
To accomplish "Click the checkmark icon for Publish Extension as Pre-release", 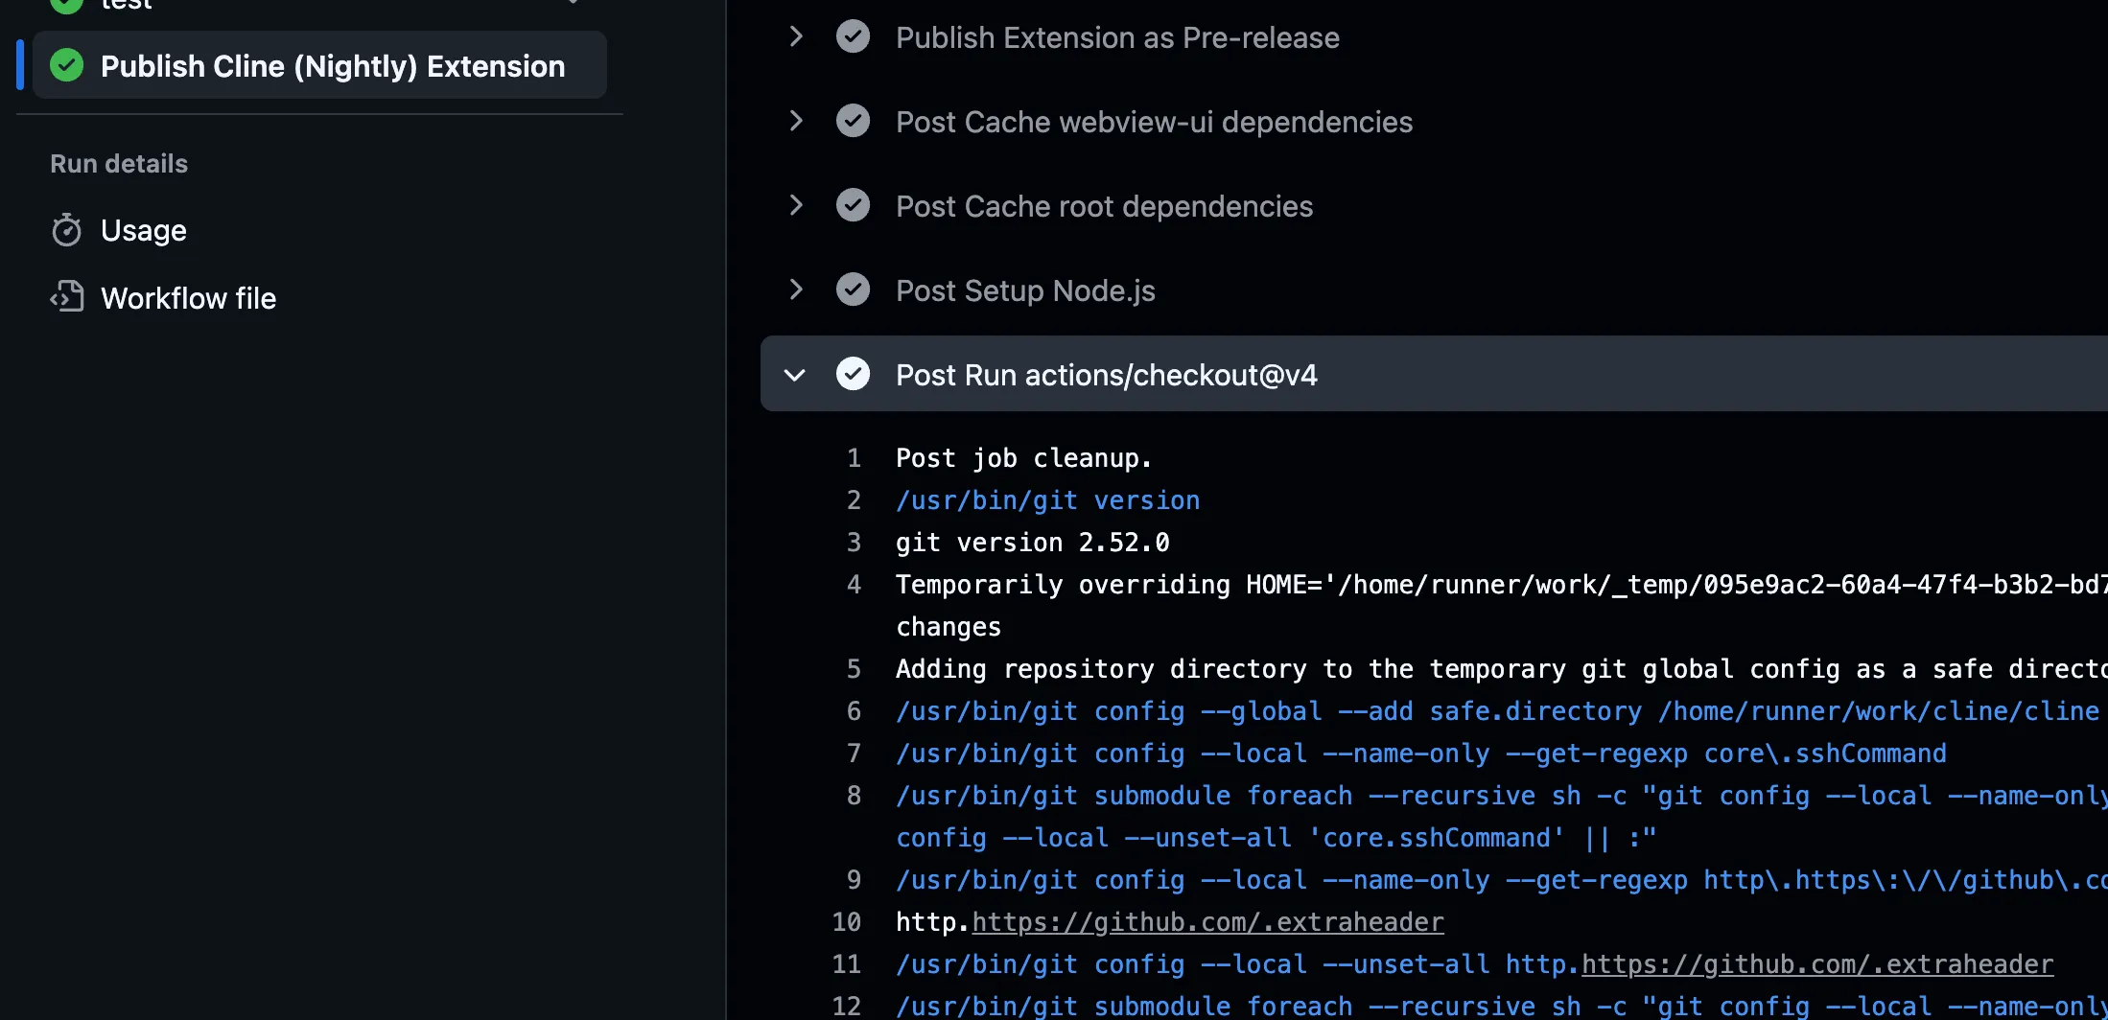I will tap(853, 37).
